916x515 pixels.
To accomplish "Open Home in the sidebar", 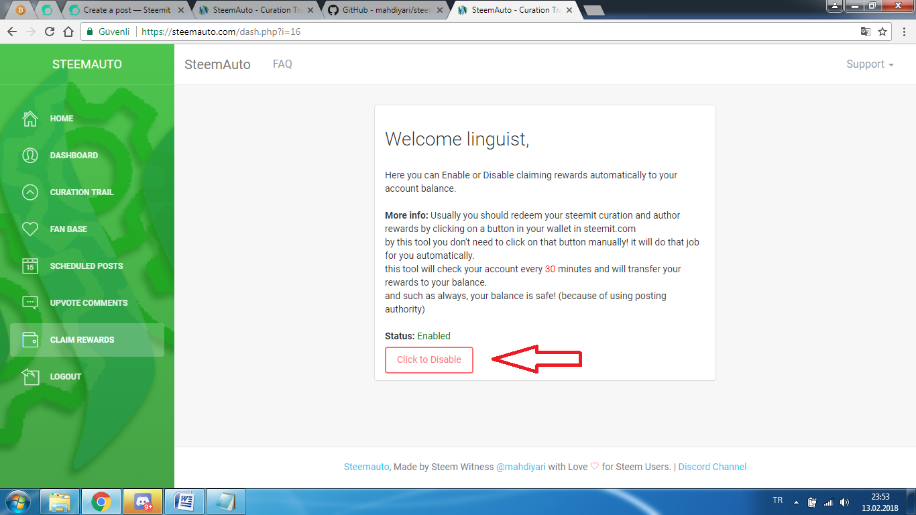I will click(87, 119).
